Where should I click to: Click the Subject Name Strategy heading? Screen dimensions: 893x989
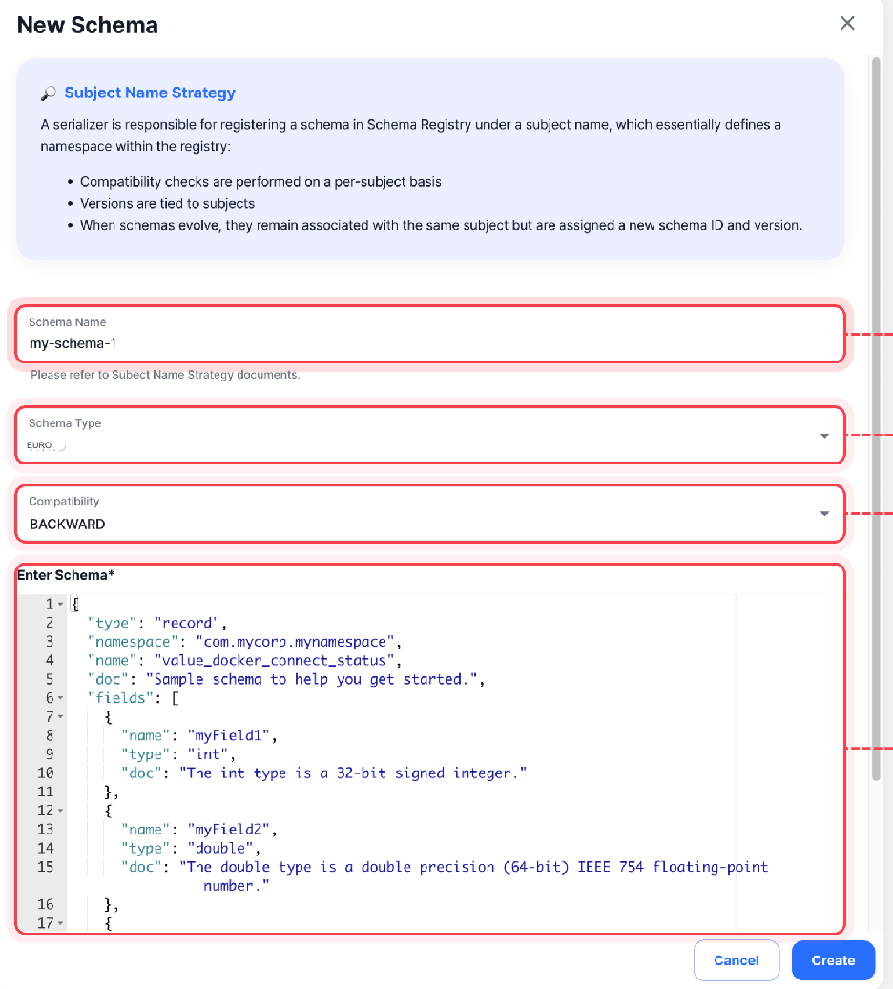coord(149,93)
